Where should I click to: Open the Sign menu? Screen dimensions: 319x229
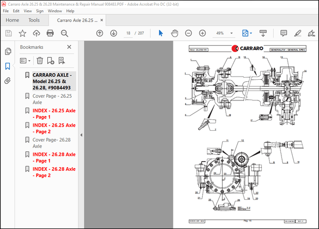pyautogui.click(x=40, y=11)
